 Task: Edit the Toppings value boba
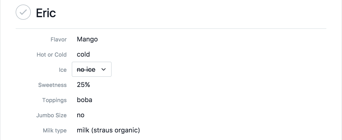pos(85,100)
